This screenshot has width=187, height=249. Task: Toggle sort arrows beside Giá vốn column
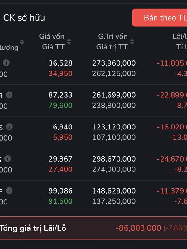[x=69, y=41]
